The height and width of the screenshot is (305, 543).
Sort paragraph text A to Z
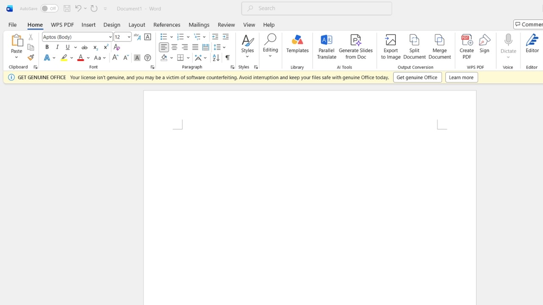click(216, 58)
